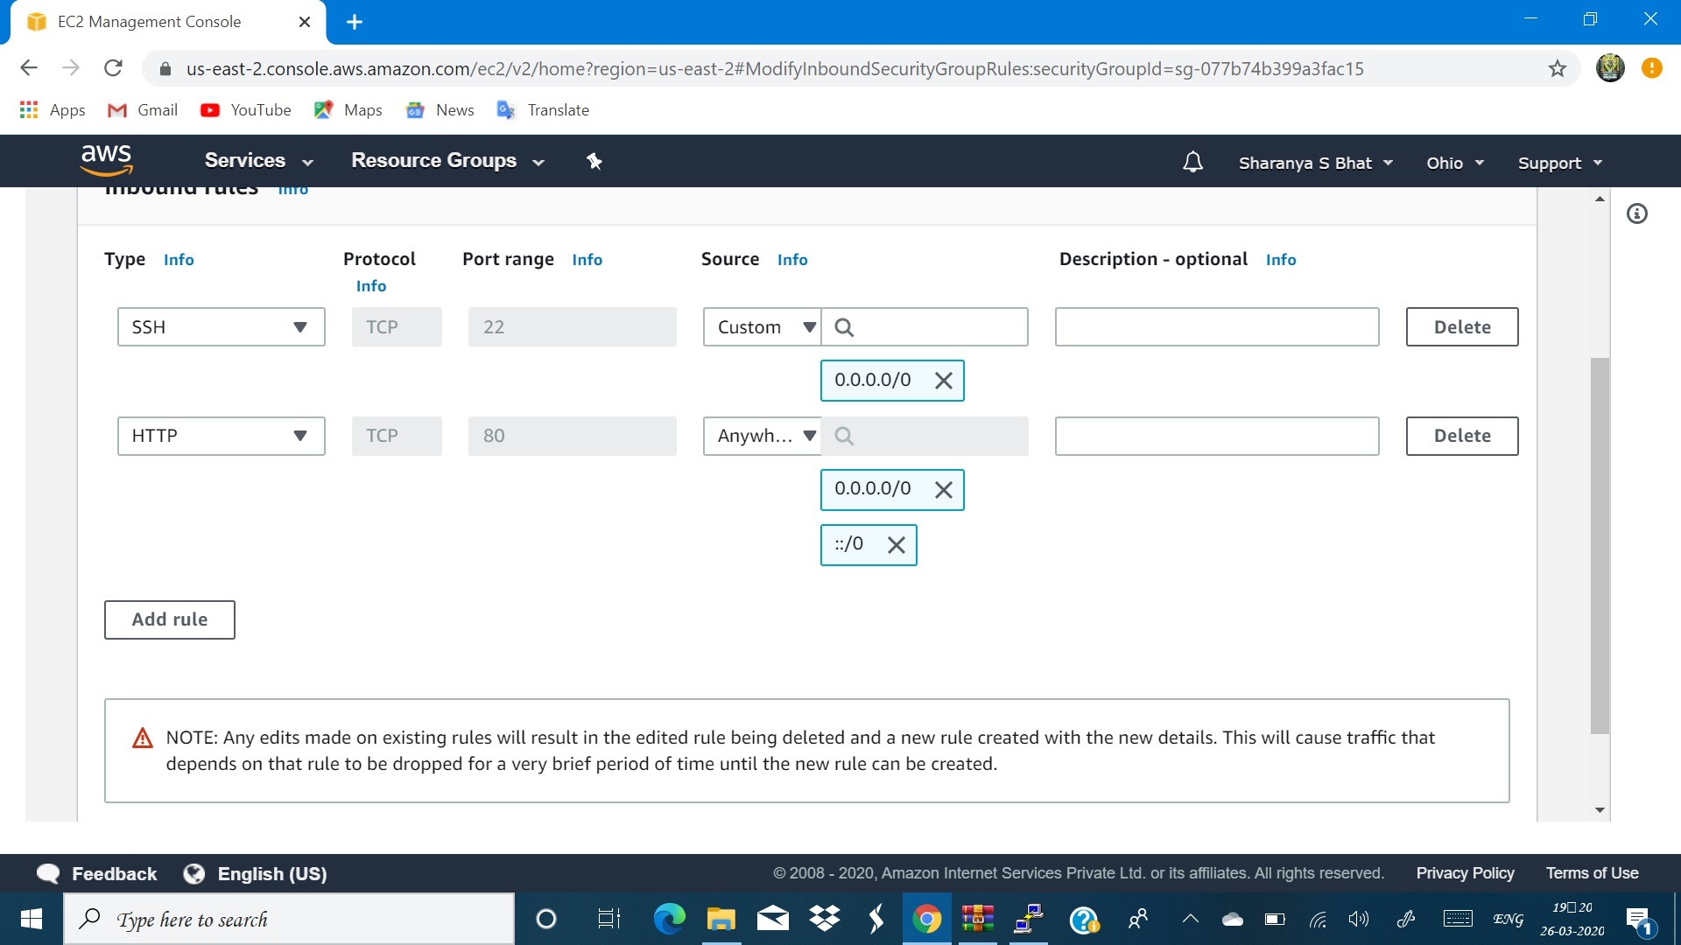Open Dropbox from the taskbar
Image resolution: width=1681 pixels, height=945 pixels.
pos(825,919)
